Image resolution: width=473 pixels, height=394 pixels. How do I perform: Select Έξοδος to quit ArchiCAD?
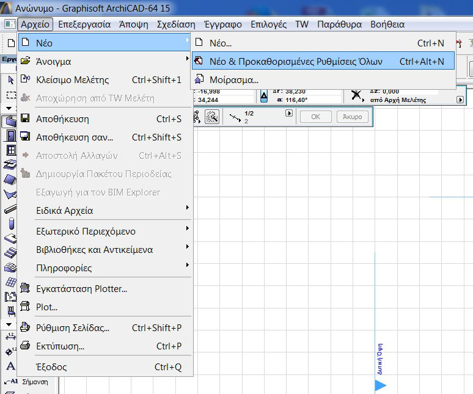(x=105, y=367)
